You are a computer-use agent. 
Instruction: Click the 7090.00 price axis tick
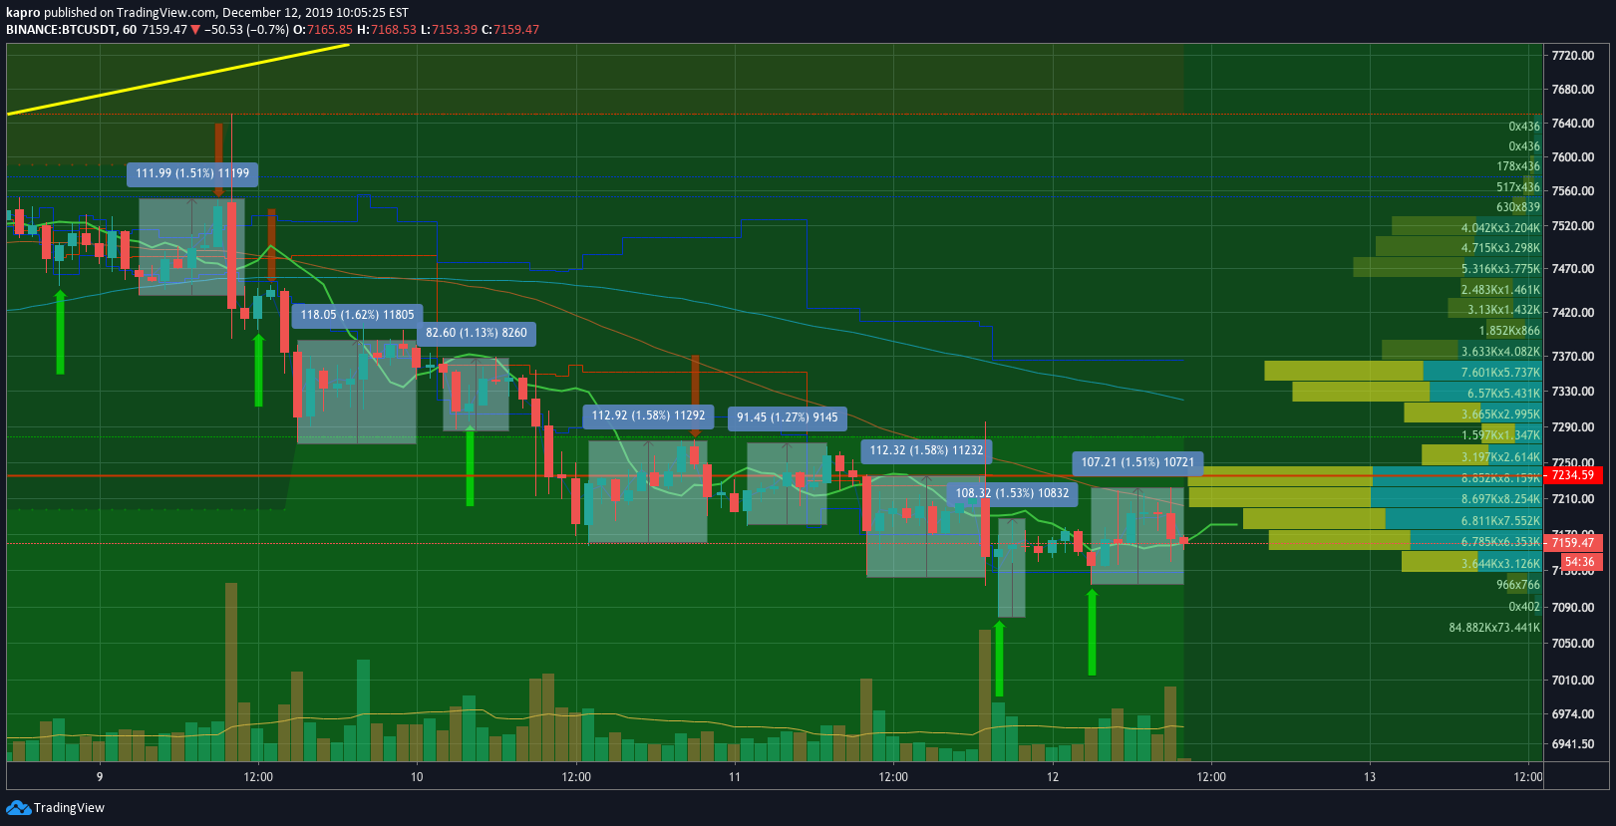coord(1573,608)
